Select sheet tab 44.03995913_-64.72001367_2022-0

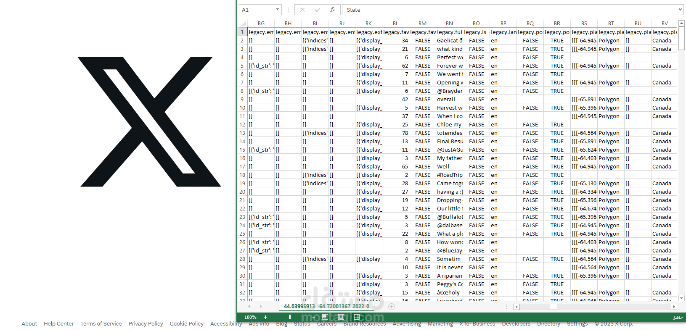pos(326,307)
